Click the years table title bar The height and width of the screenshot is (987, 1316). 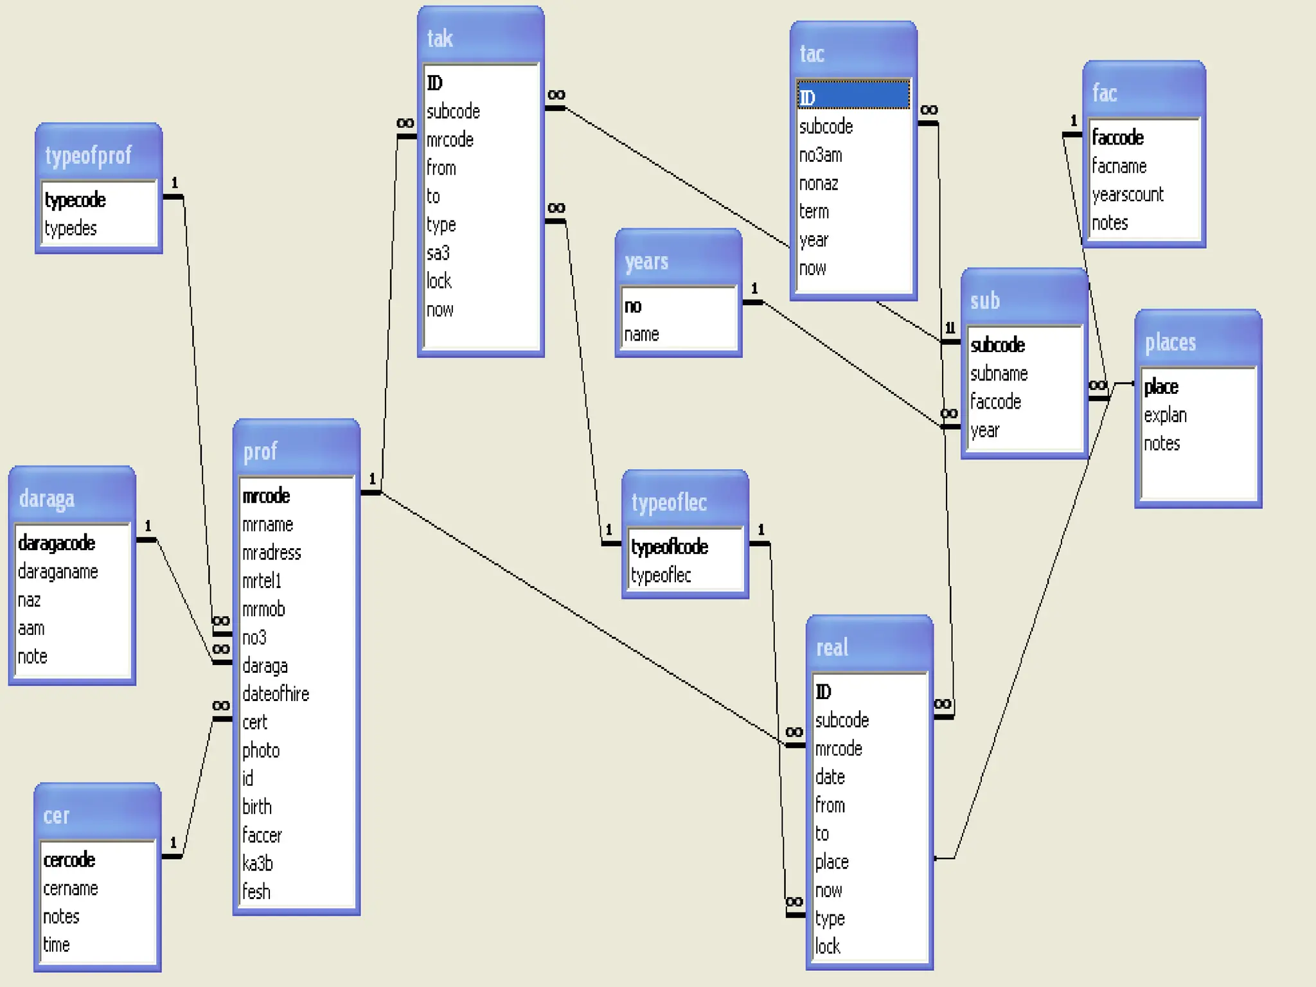tap(678, 262)
